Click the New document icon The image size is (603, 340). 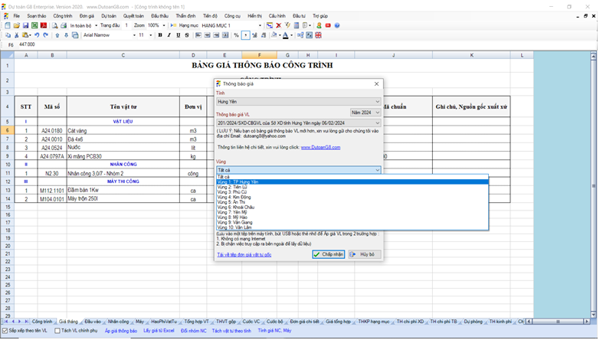point(8,25)
